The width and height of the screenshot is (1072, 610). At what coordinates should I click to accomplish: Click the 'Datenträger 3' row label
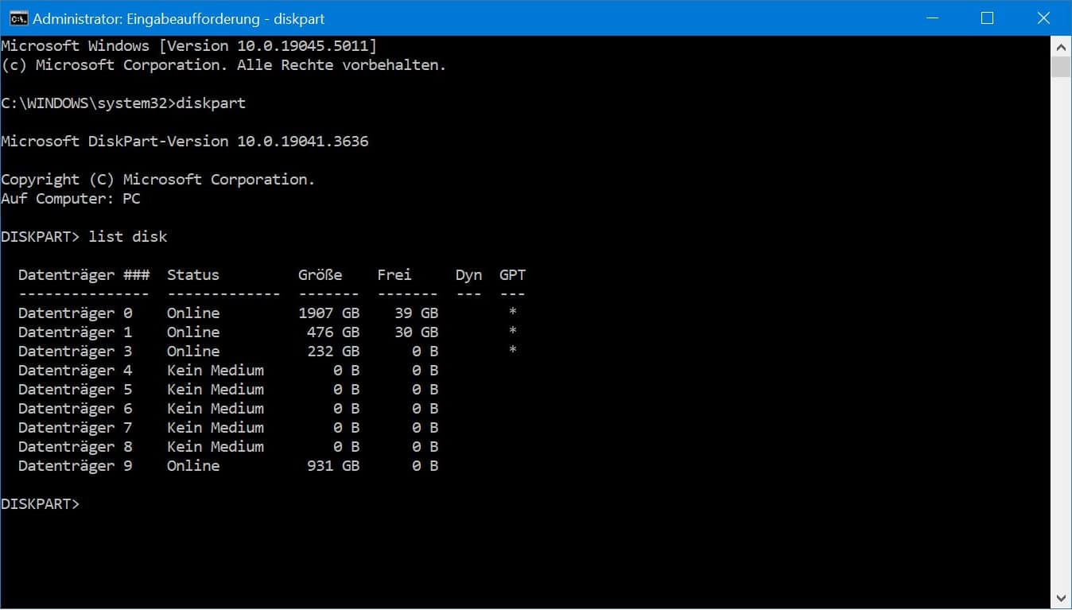[x=76, y=352]
